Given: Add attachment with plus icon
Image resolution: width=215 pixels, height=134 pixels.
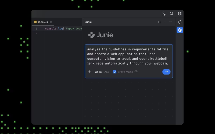Looking at the screenshot, I should [89, 72].
